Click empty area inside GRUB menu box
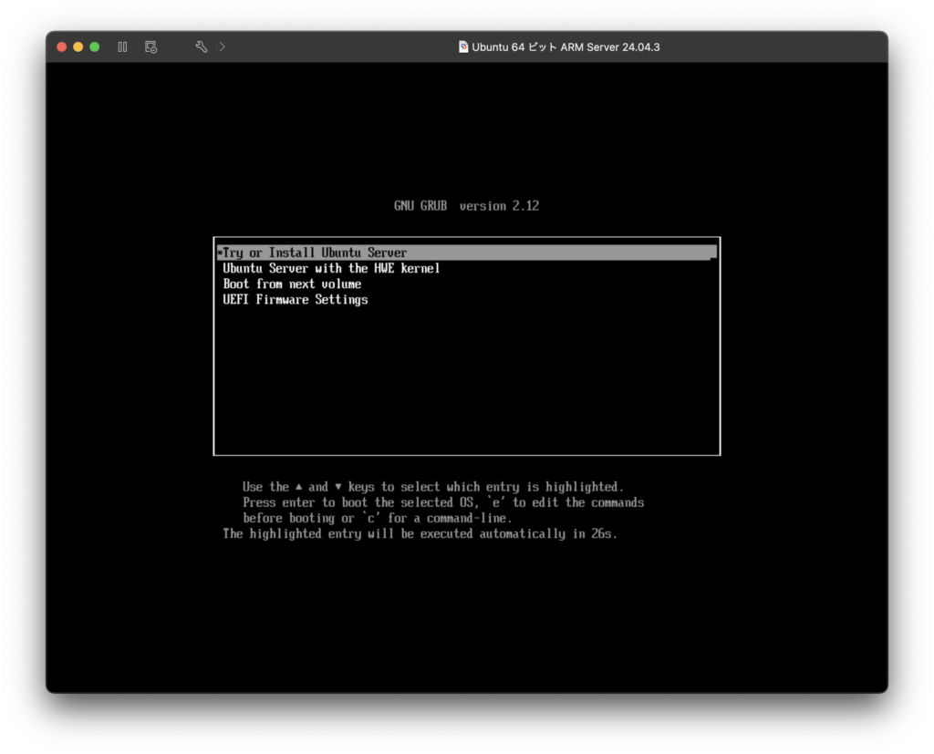Image resolution: width=934 pixels, height=754 pixels. tap(466, 383)
